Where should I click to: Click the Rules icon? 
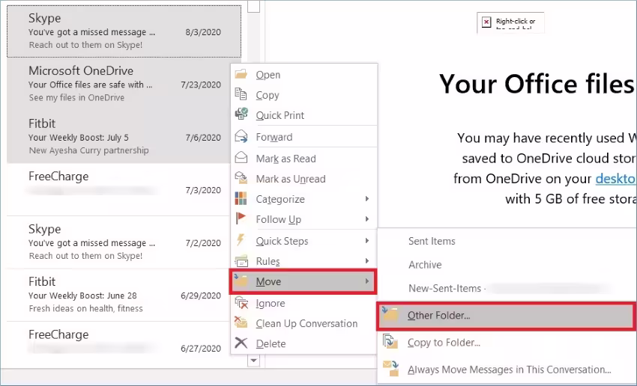point(241,262)
